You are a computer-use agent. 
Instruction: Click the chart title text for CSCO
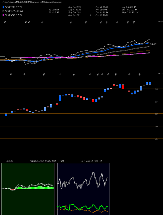point(32,2)
